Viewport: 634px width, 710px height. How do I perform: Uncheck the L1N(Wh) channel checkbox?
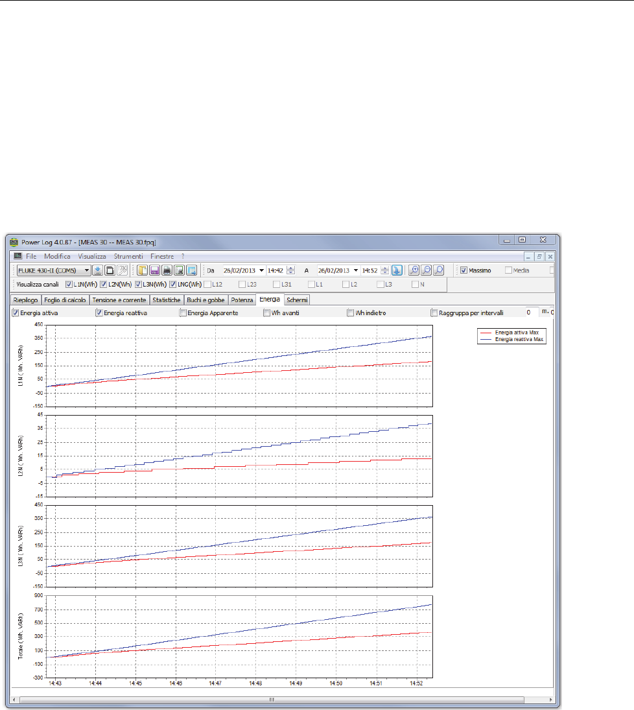click(x=69, y=285)
